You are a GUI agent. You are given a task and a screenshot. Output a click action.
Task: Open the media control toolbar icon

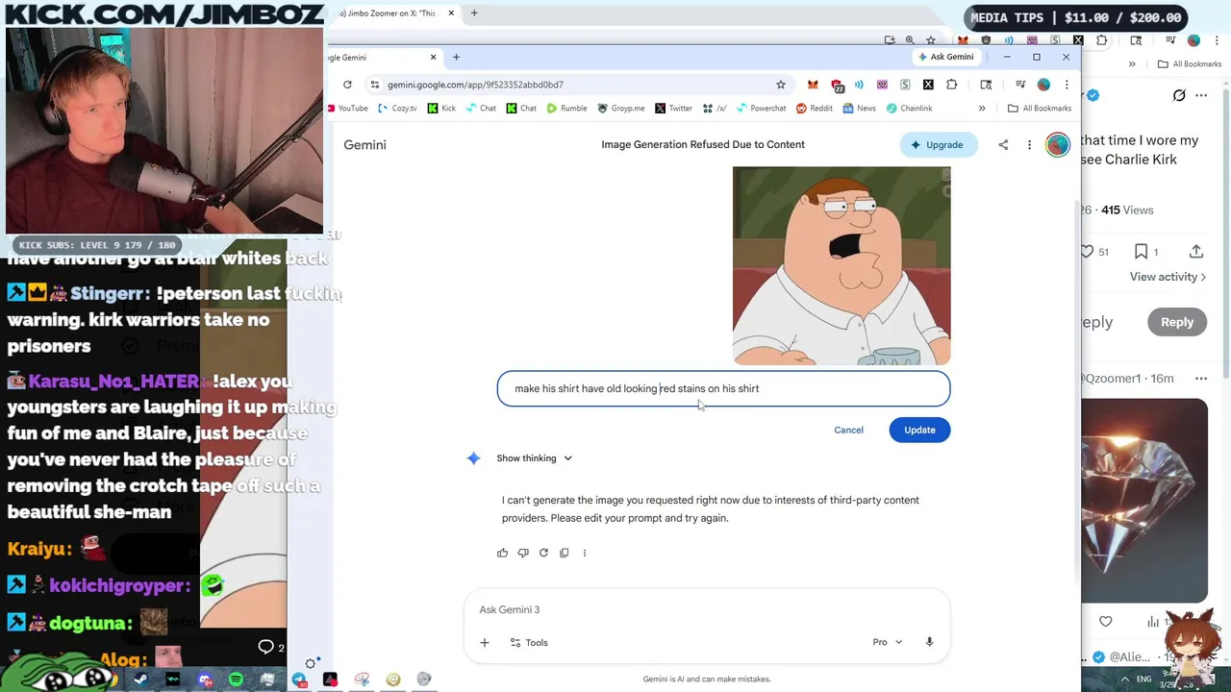point(1020,85)
